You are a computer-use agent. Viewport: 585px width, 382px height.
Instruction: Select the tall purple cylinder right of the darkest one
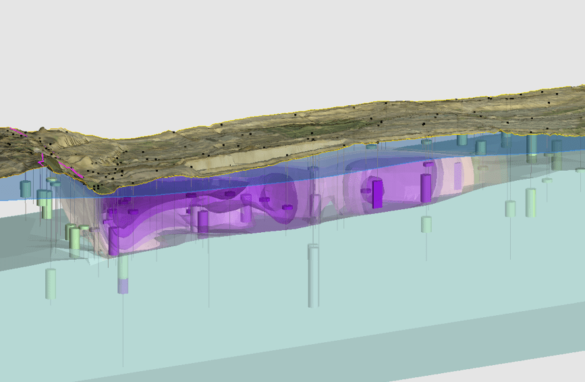click(x=426, y=188)
